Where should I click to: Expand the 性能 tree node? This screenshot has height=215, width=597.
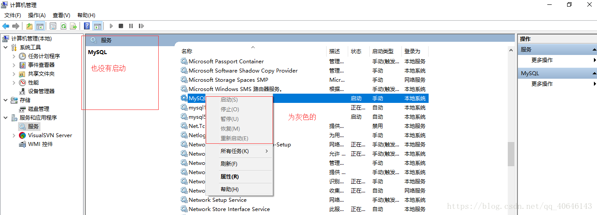click(x=14, y=83)
